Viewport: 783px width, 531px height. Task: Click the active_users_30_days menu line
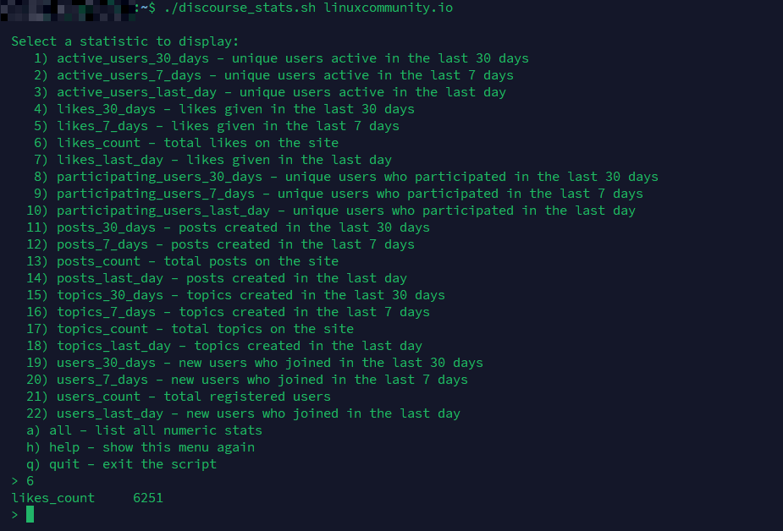pos(292,58)
